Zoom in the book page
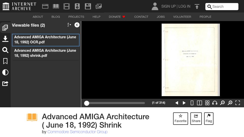The width and height of the screenshot is (244, 137). pos(230,103)
